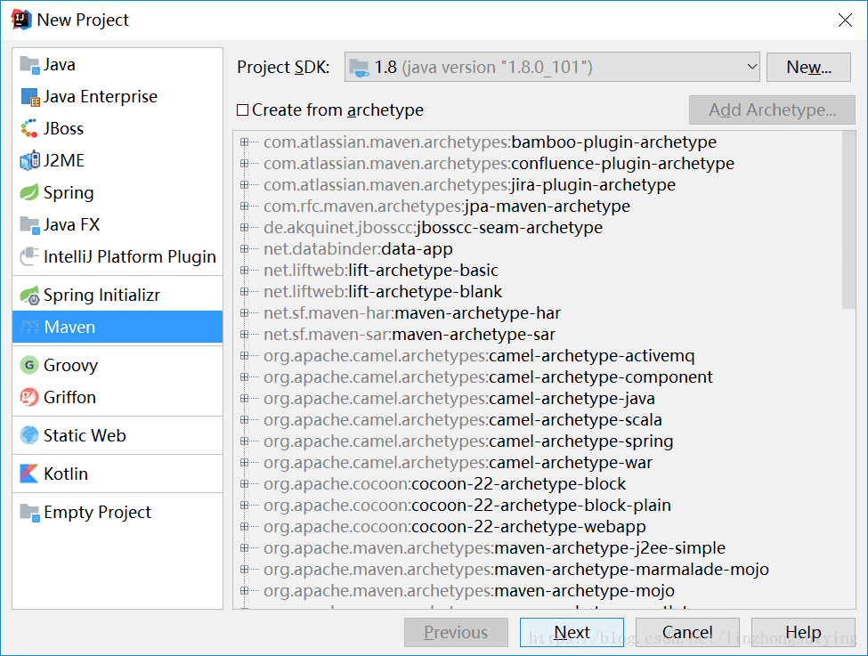Select Java project type label
Screen dimensions: 868x656
60,65
